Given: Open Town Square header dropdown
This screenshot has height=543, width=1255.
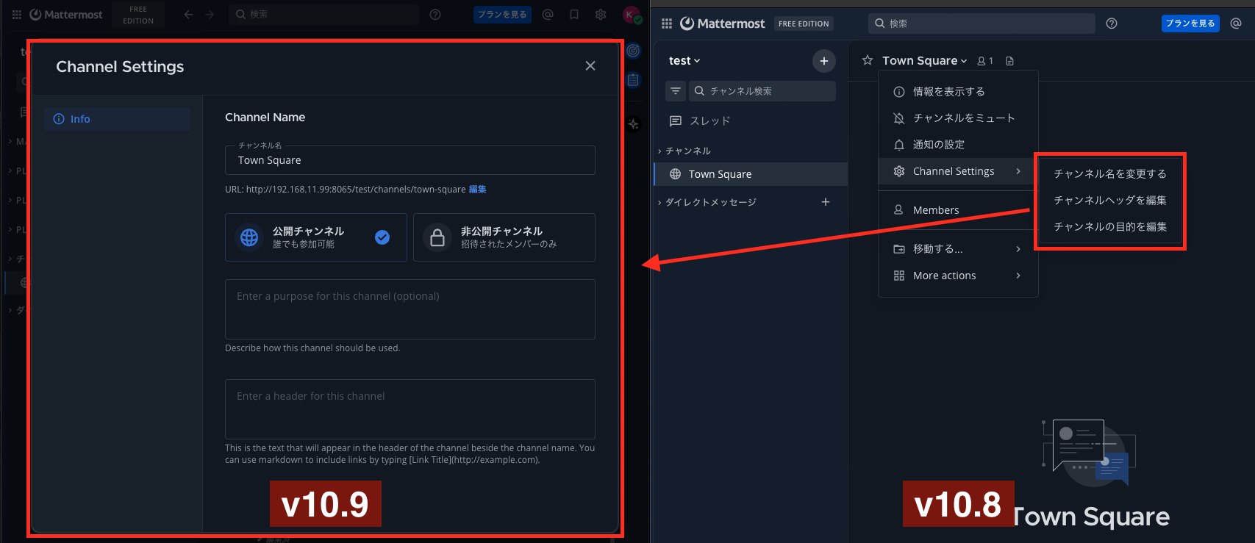Looking at the screenshot, I should 925,61.
